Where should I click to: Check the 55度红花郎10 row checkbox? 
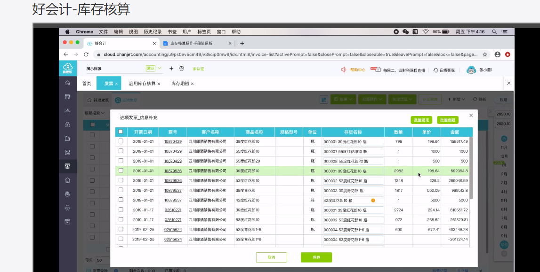coord(121,151)
